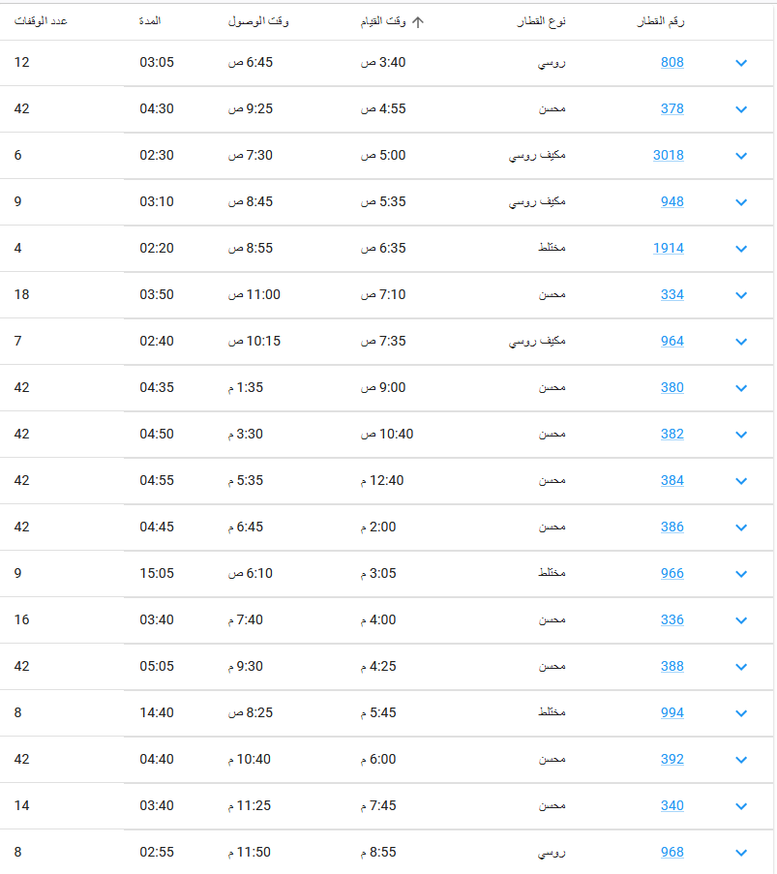Screen dimensions: 777x874
Task: Expand details for train 808
Action: [x=741, y=62]
